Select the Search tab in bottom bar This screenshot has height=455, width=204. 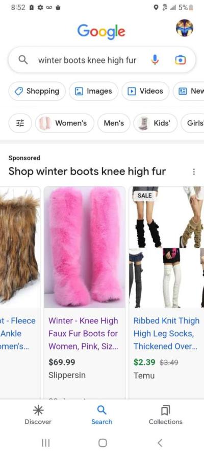pos(101,415)
